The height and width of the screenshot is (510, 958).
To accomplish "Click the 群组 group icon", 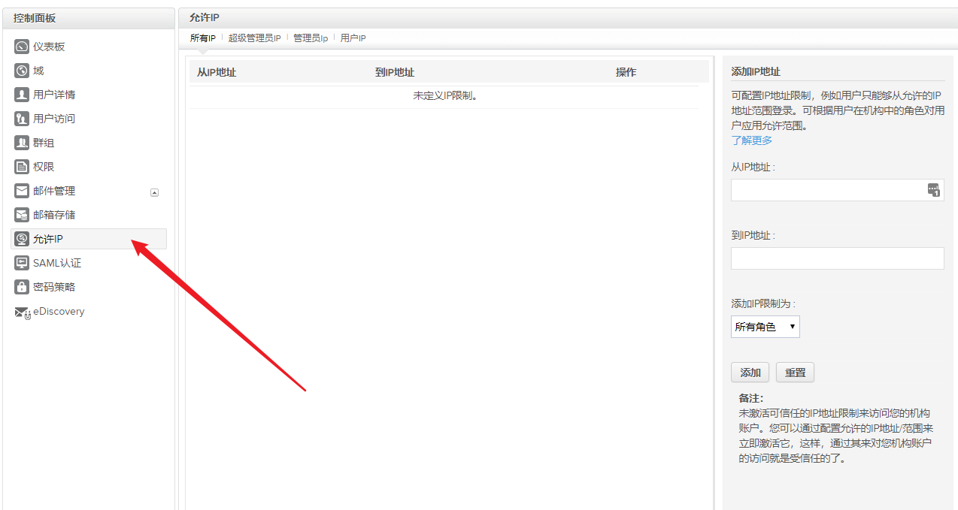I will click(22, 143).
